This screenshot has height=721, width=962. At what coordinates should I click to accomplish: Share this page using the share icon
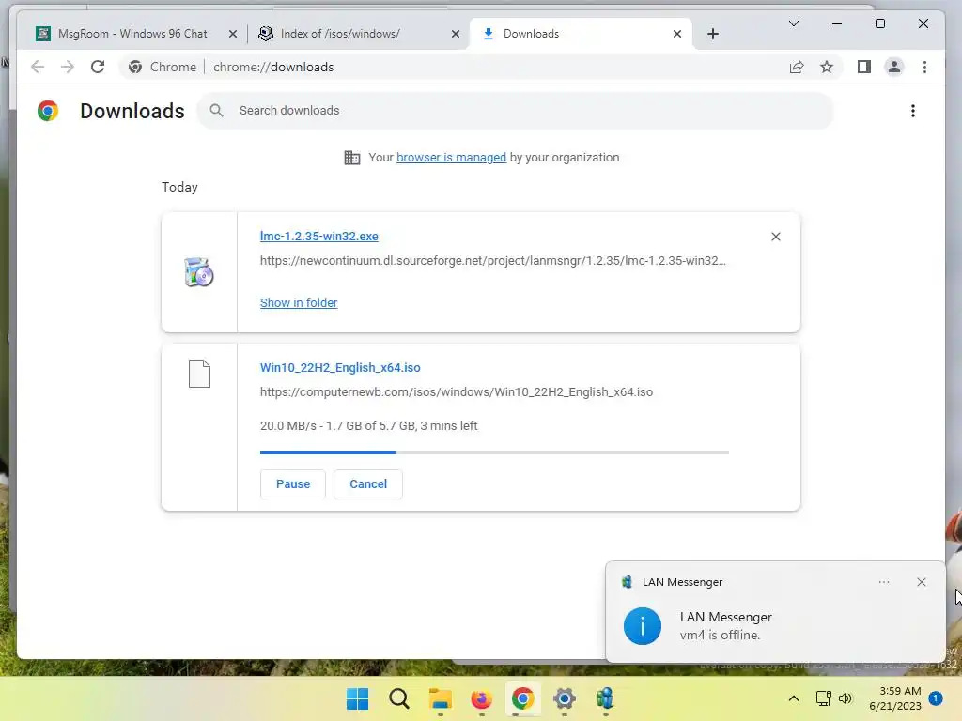pos(797,67)
